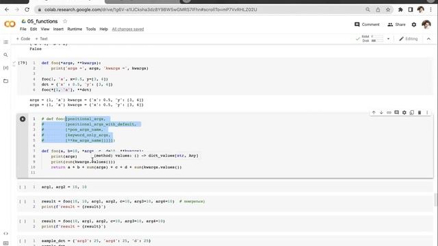Click the output text 'False'
The height and width of the screenshot is (246, 438).
tap(36, 49)
